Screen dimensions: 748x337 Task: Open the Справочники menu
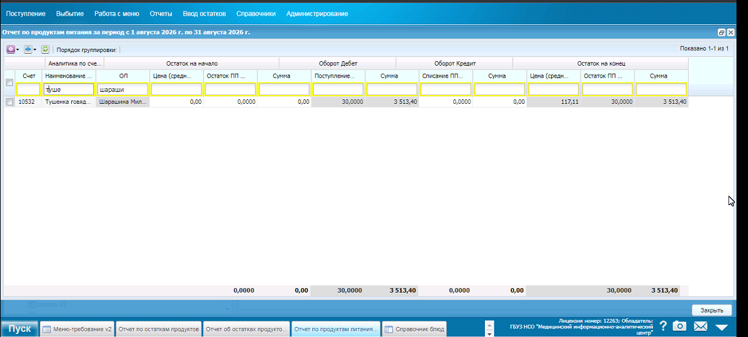coord(256,14)
